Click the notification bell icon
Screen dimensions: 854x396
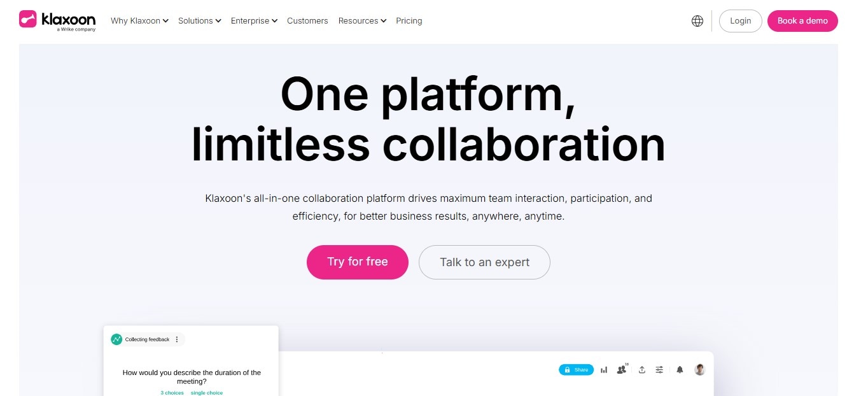(x=680, y=370)
